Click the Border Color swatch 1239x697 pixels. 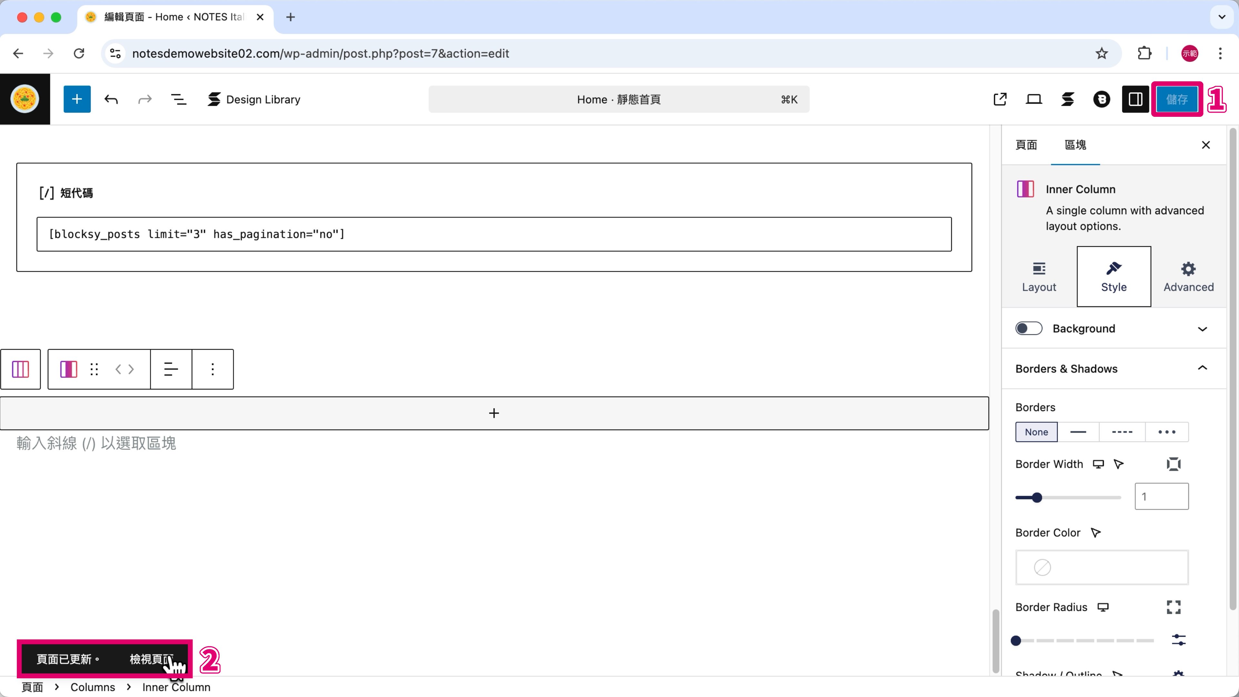coord(1102,568)
